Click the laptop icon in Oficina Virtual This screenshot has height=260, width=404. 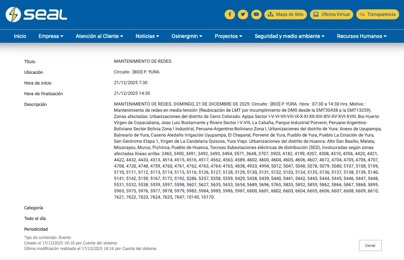(x=316, y=15)
